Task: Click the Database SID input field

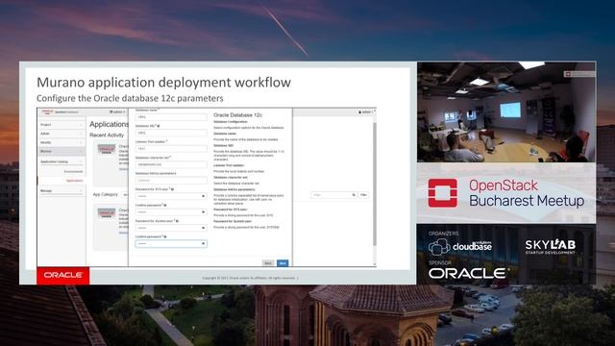Action: coord(171,133)
